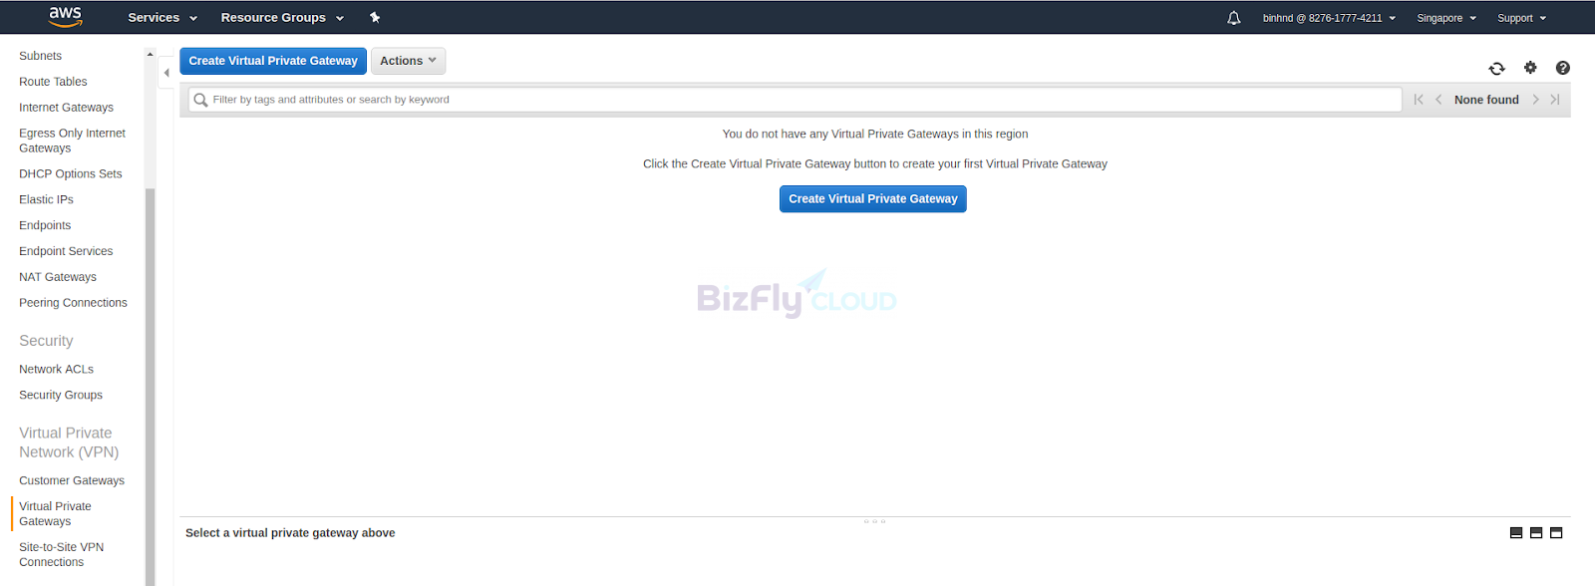The width and height of the screenshot is (1595, 586).
Task: Collapse the left navigation pane arrow
Action: [166, 73]
